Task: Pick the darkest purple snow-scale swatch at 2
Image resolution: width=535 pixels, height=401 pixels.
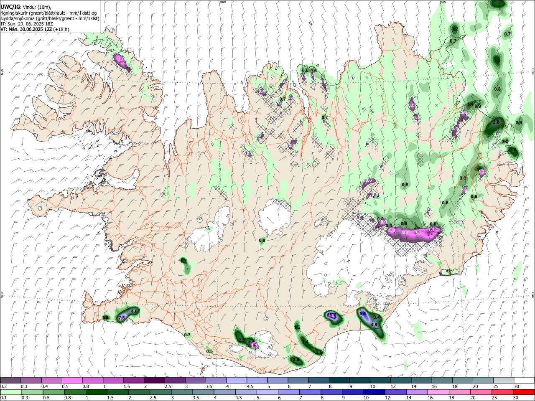Action: coord(154,380)
